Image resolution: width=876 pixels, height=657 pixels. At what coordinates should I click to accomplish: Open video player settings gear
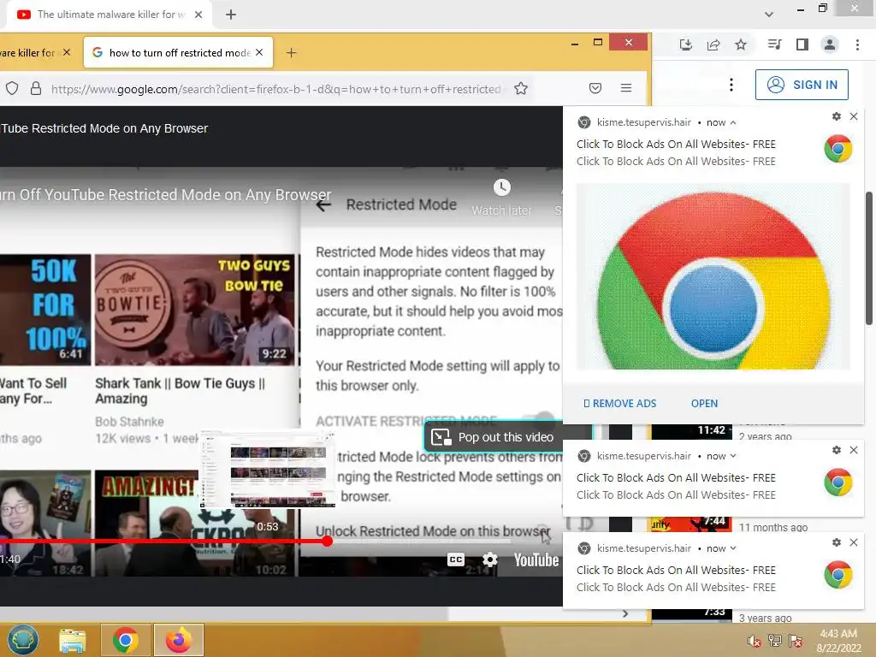tap(490, 559)
